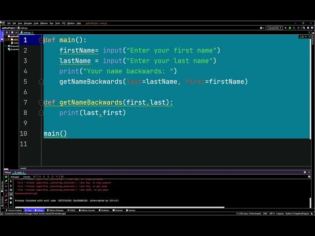The image size is (315, 236).
Task: Open the Tools menu
Action: tap(58, 23)
